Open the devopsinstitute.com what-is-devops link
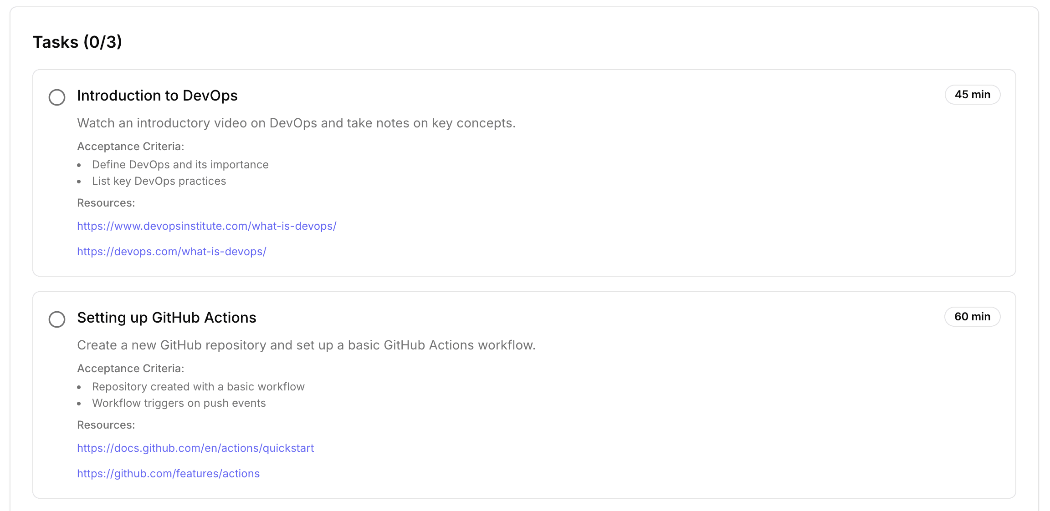 (206, 226)
